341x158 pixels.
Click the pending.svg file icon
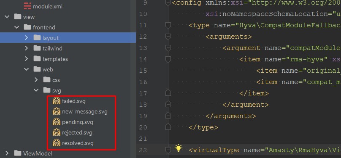tap(57, 122)
